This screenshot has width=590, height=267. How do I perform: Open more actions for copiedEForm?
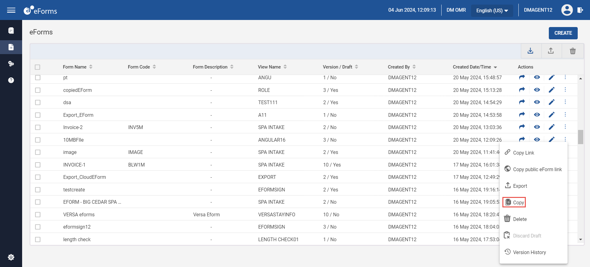[x=565, y=90]
